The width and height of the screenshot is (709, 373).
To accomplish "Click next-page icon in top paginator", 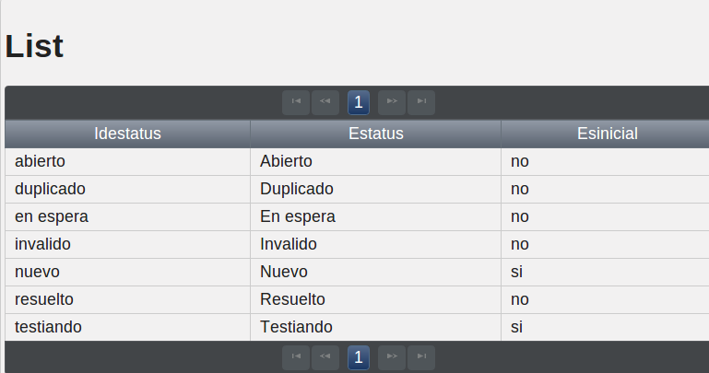I will (x=392, y=102).
